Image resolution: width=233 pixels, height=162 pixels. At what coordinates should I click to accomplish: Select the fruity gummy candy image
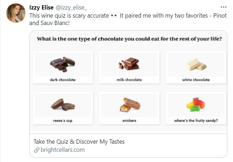pyautogui.click(x=196, y=104)
